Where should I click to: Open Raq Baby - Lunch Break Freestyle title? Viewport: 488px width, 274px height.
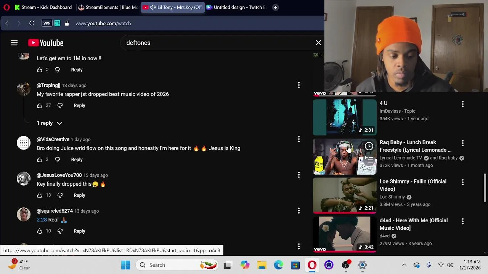(x=416, y=146)
